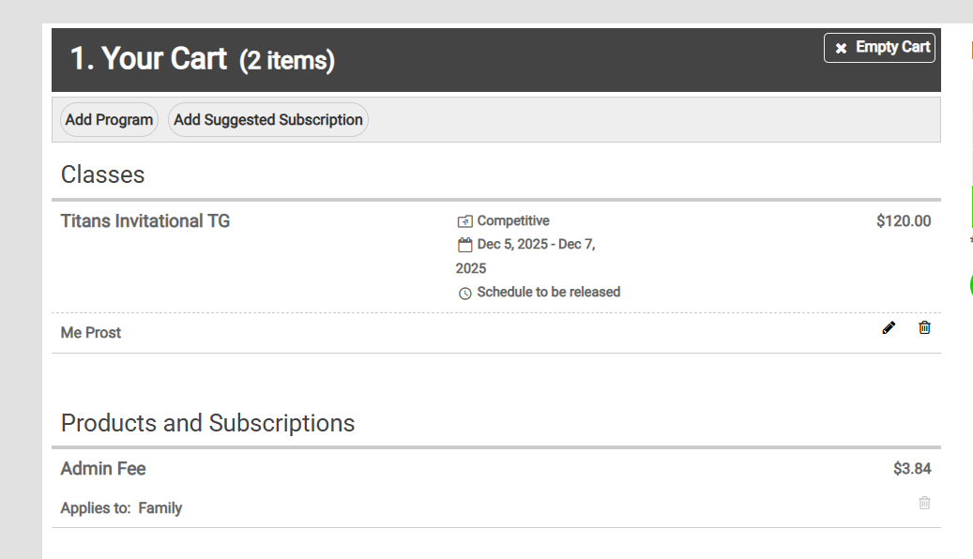Click the Competitive category icon
This screenshot has height=559, width=973.
click(464, 221)
